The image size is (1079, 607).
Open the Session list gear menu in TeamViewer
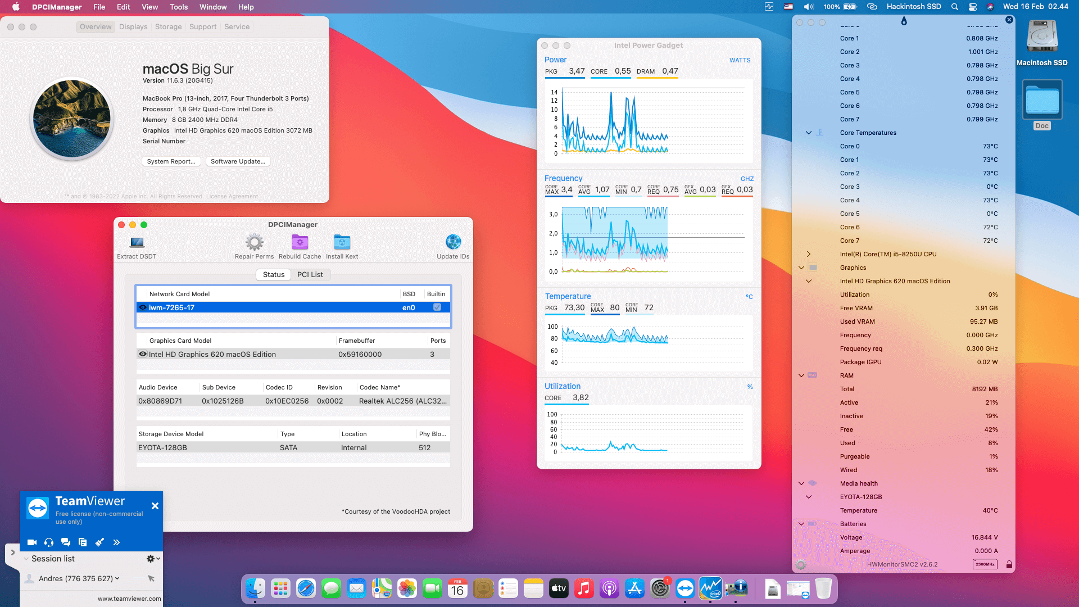tap(151, 559)
